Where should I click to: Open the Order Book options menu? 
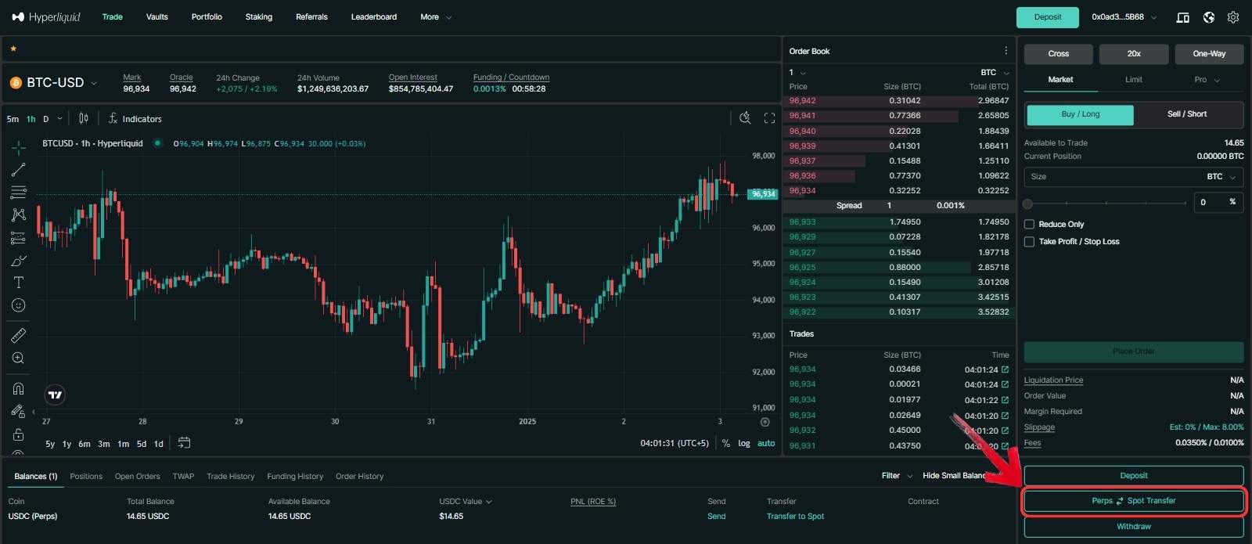click(x=1006, y=51)
